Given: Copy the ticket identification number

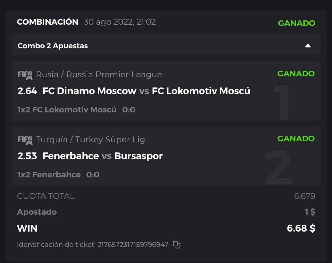Looking at the screenshot, I should (x=176, y=245).
